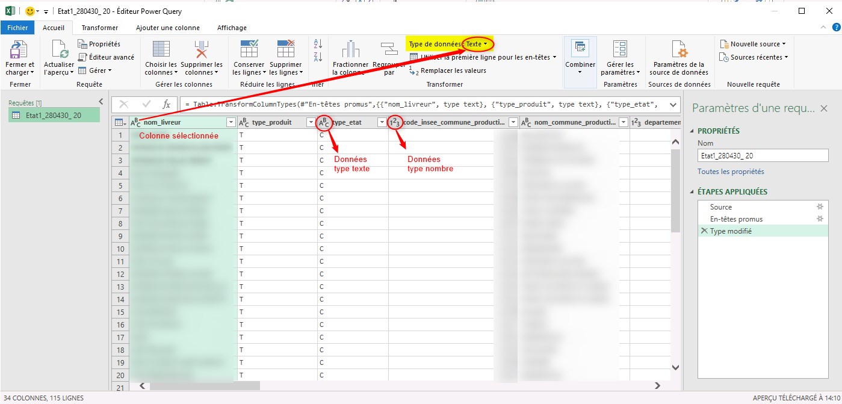Expand the Nouvelle source dropdown
Screen dimensions: 842x404
[x=754, y=44]
